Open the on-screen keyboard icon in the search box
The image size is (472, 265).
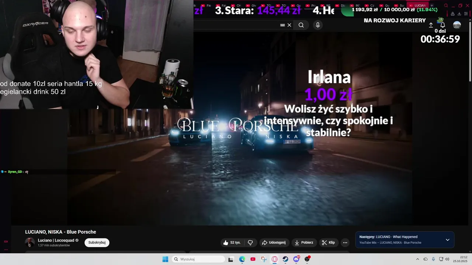coord(282,25)
